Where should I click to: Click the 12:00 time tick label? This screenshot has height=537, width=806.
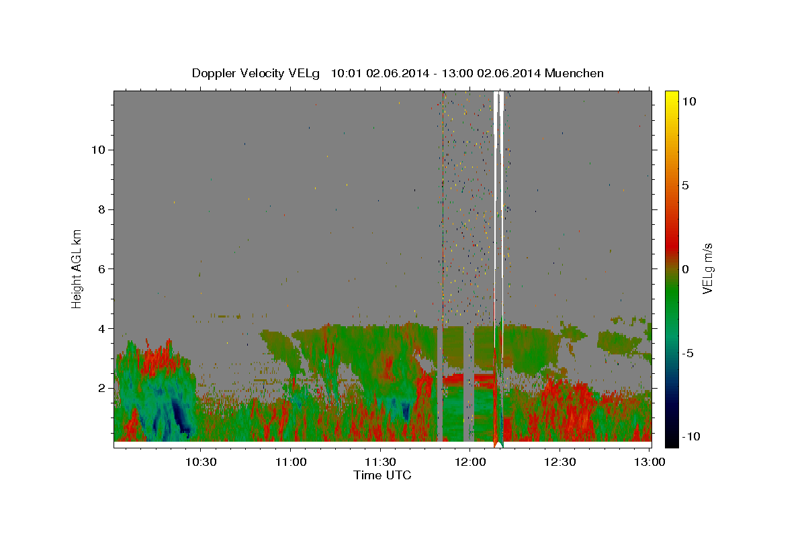[x=470, y=462]
